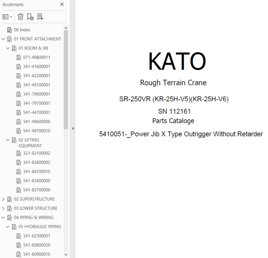Select the 02 LIFTING EQUIPMENT bookmark
This screenshot has width=268, height=258.
click(30, 143)
